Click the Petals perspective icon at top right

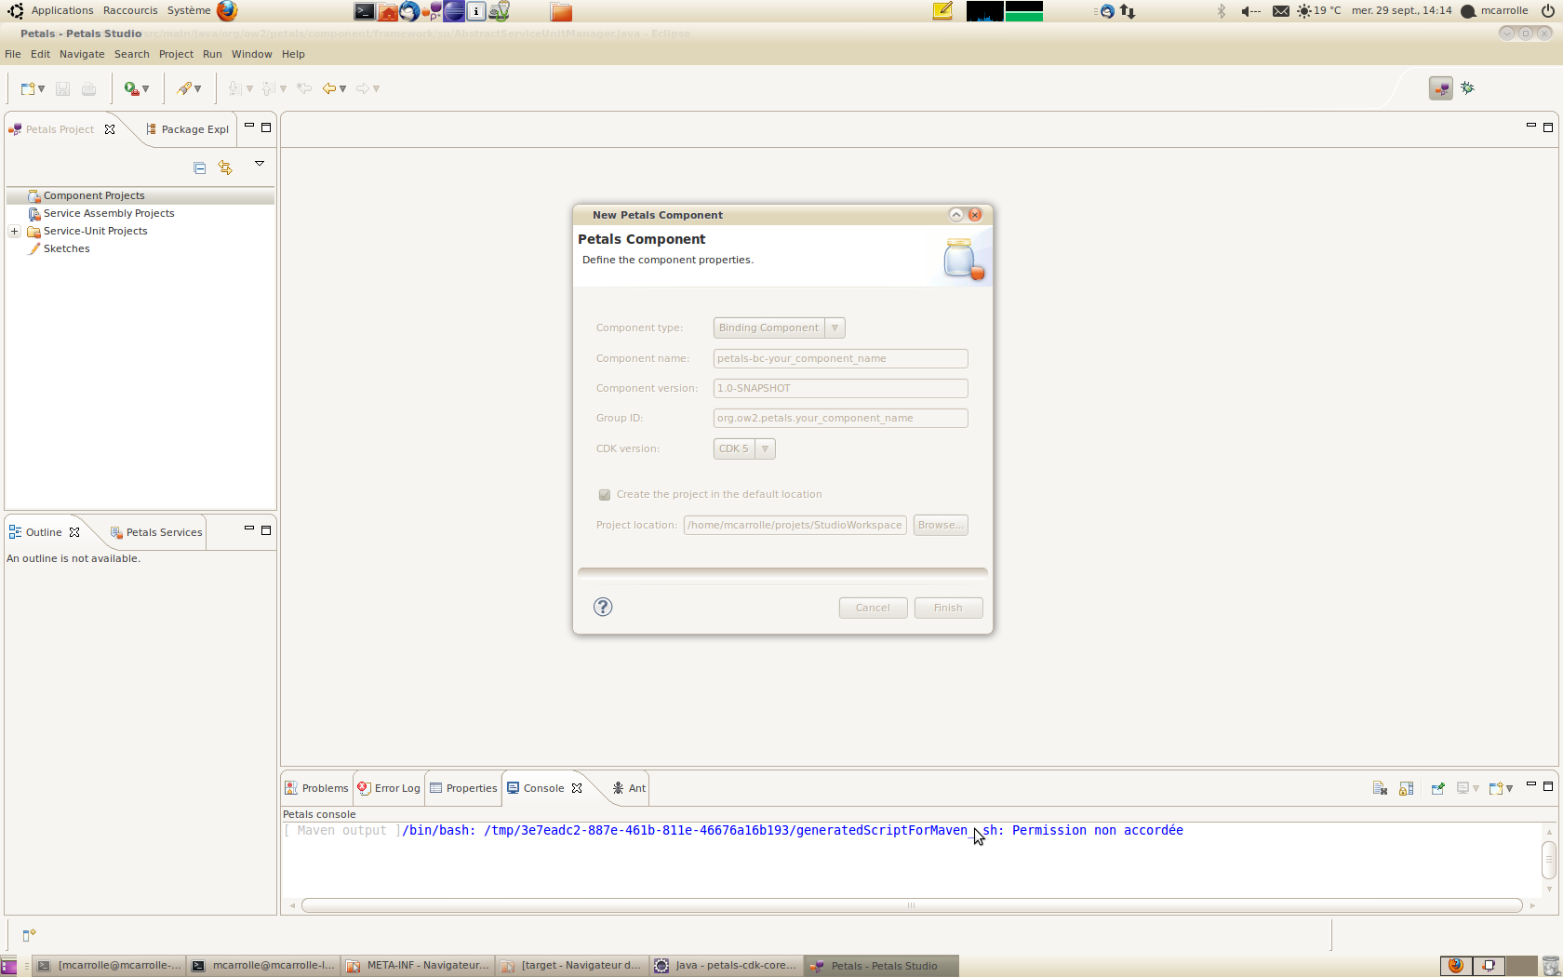(1440, 88)
